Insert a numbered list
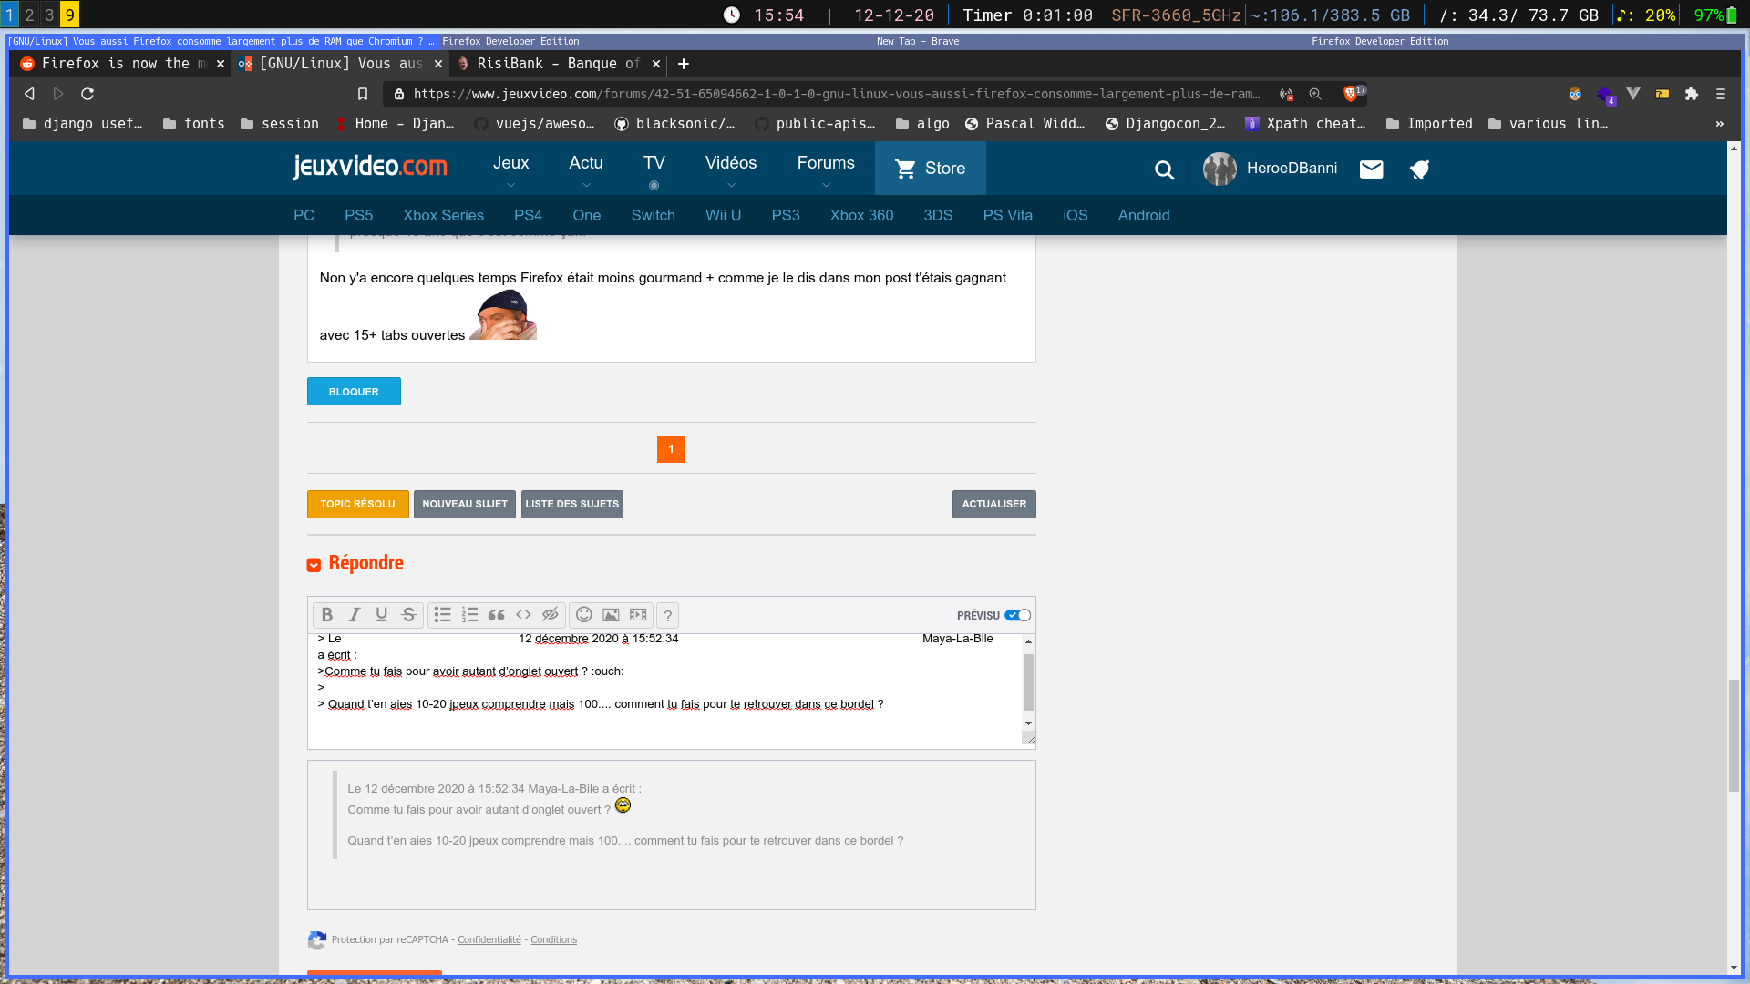Image resolution: width=1750 pixels, height=984 pixels. 469,615
